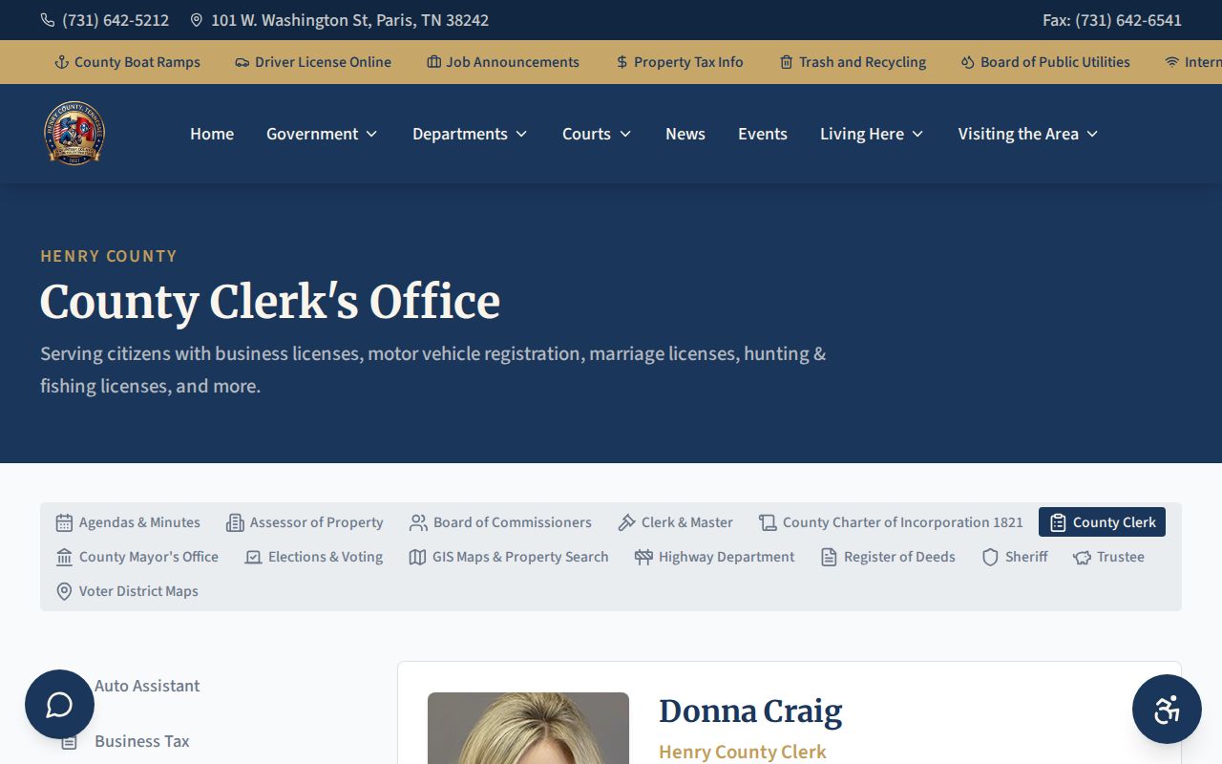Click the dollar icon for Property Tax Info
1222x764 pixels.
(622, 62)
